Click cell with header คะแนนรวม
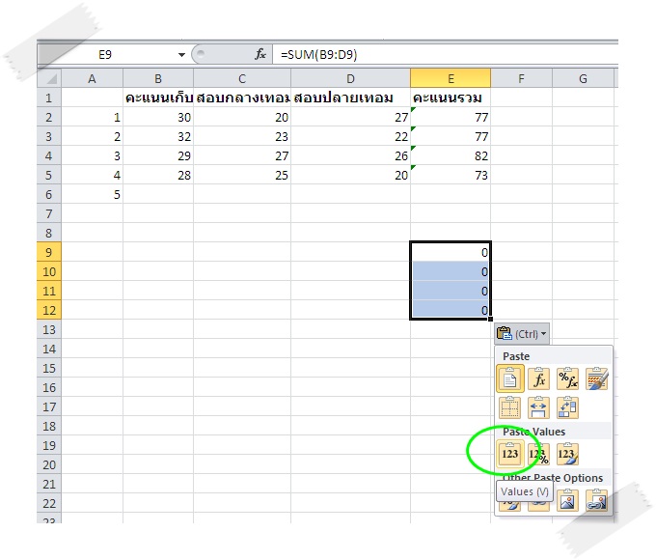The width and height of the screenshot is (656, 560). [451, 98]
